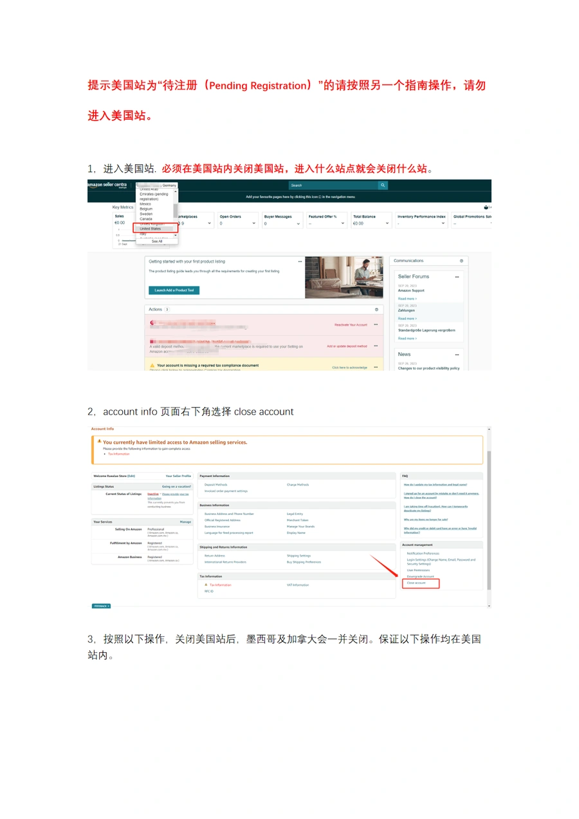Select Belgium in marketplace list
This screenshot has width=579, height=819.
click(x=146, y=209)
